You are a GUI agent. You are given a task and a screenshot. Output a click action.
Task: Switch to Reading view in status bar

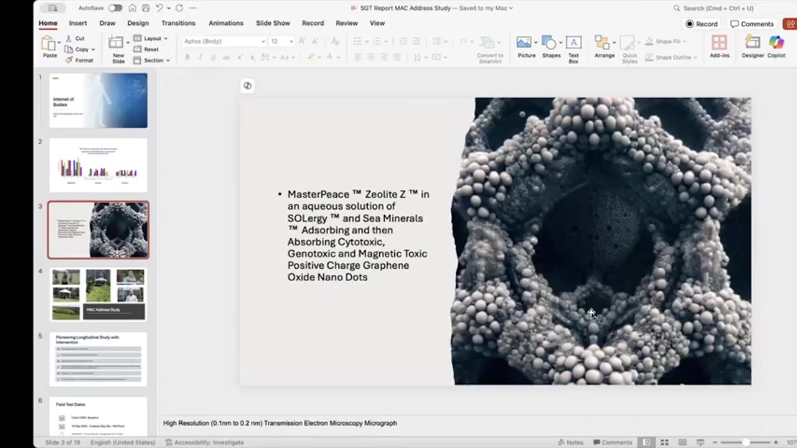pyautogui.click(x=682, y=442)
